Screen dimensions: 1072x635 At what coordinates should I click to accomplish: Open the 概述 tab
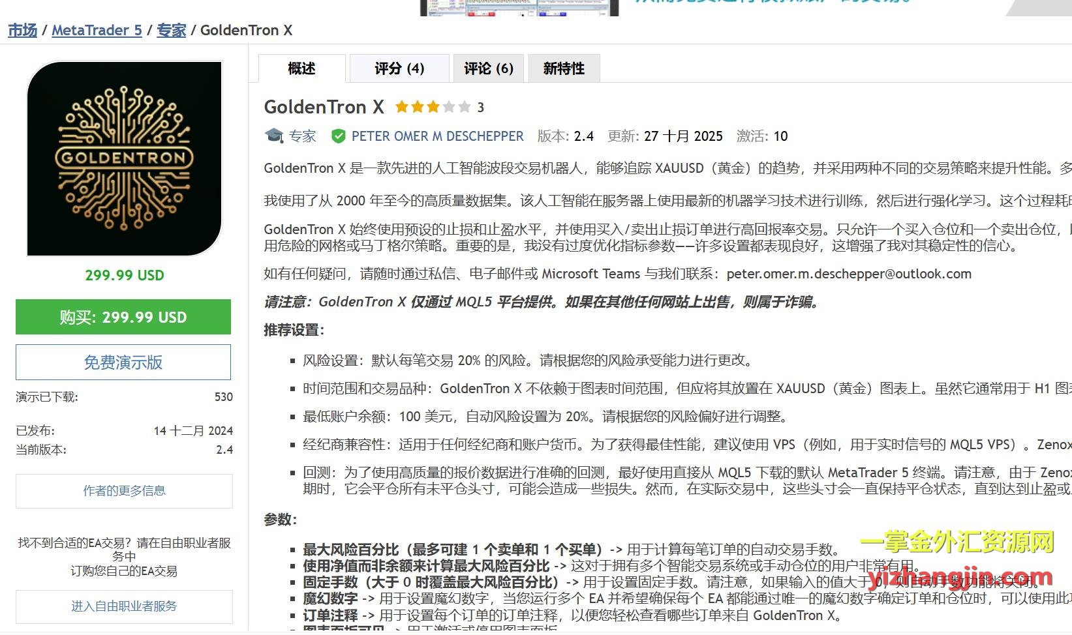pyautogui.click(x=301, y=68)
